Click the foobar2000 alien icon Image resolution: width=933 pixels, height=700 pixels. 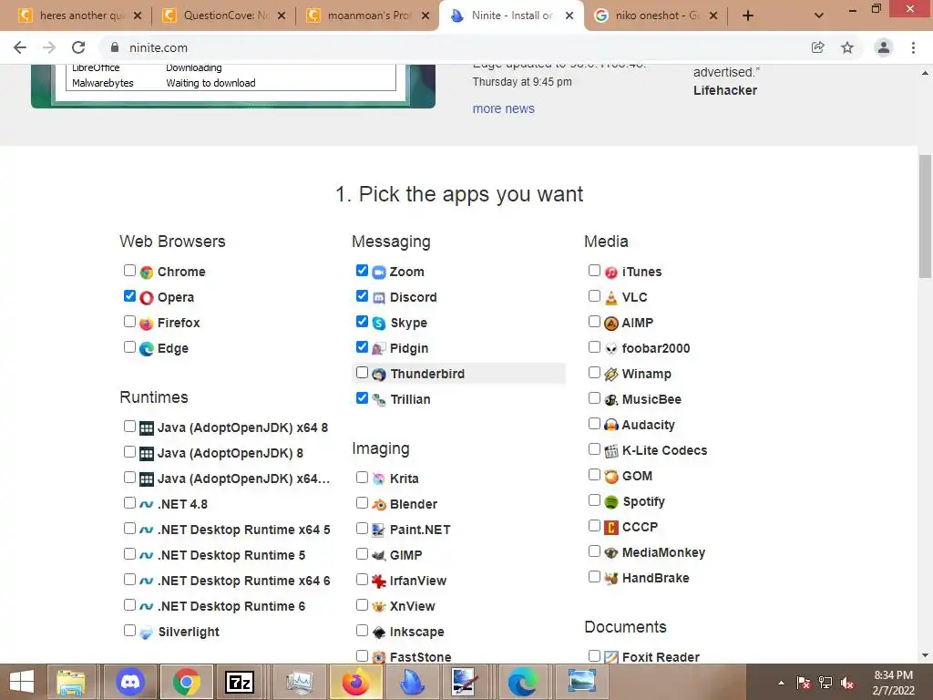click(611, 349)
